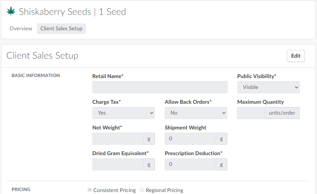Click the units/order suffix on Maximum Quantity

pos(282,113)
